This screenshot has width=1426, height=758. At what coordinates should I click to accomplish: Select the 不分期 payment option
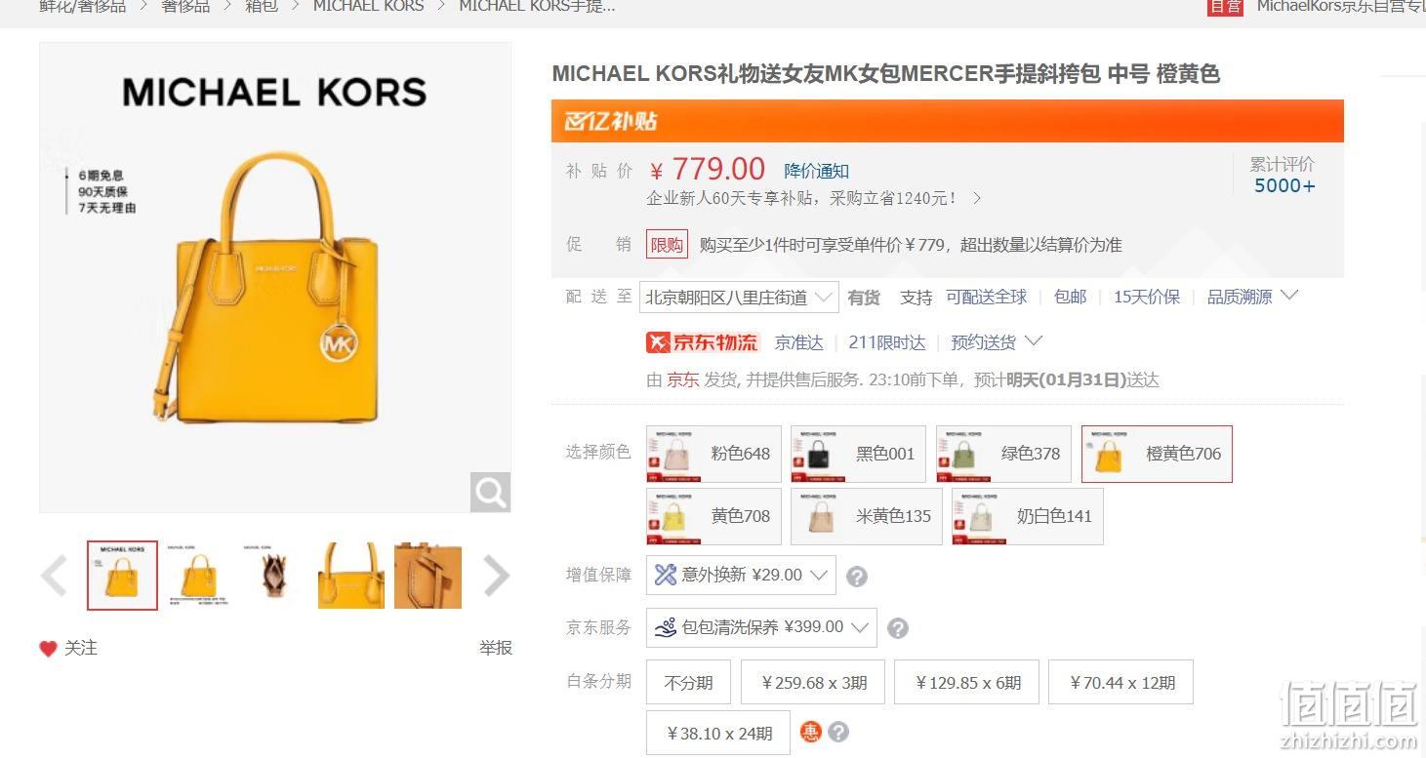pos(688,683)
